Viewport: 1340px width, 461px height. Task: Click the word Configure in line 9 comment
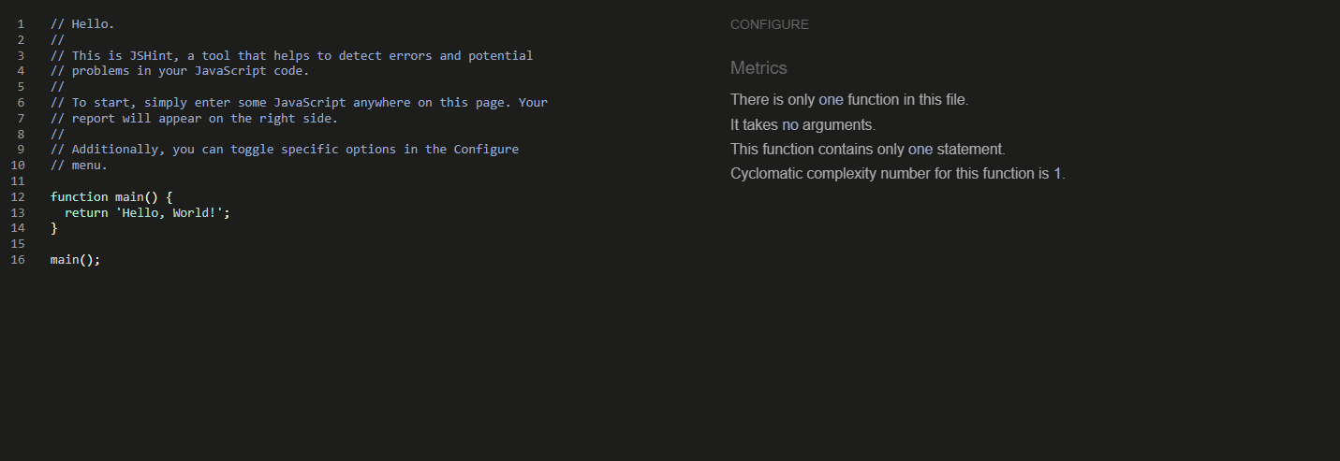tap(486, 150)
